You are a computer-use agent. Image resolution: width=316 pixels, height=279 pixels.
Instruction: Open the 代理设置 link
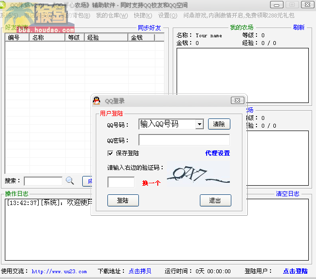point(217,153)
